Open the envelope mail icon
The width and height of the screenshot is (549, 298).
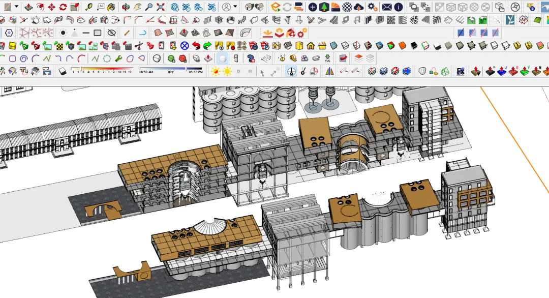387,7
